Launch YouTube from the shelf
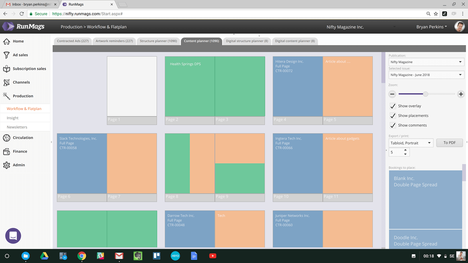The image size is (468, 263). (x=213, y=256)
